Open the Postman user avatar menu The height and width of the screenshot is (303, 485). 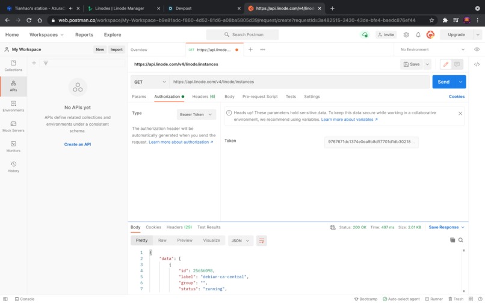pyautogui.click(x=430, y=35)
